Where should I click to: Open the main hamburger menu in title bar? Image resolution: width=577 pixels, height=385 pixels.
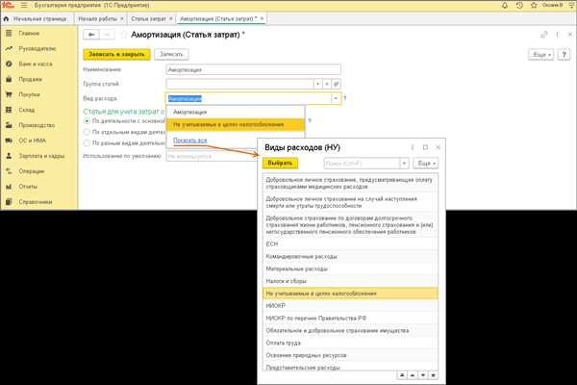click(24, 5)
